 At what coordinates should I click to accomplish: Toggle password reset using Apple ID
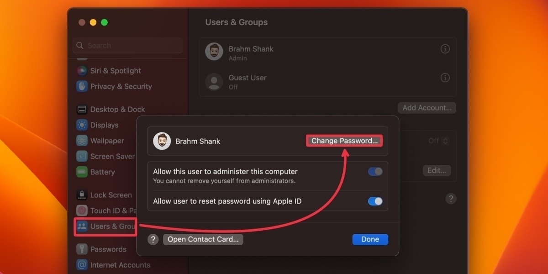click(375, 201)
